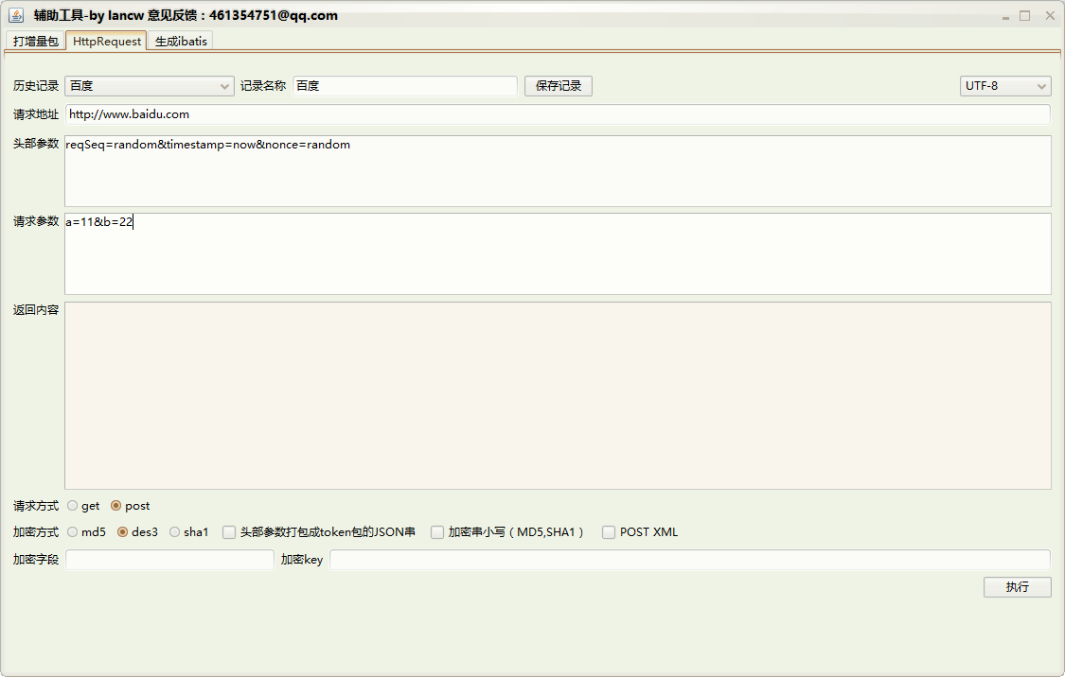1065x677 pixels.
Task: Select the HttpRequest tab
Action: 107,41
